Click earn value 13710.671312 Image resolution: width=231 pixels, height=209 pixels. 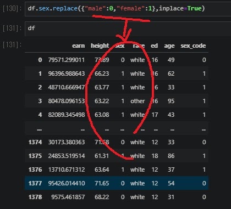pos(67,170)
